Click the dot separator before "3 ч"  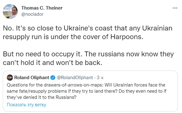tap(95, 78)
